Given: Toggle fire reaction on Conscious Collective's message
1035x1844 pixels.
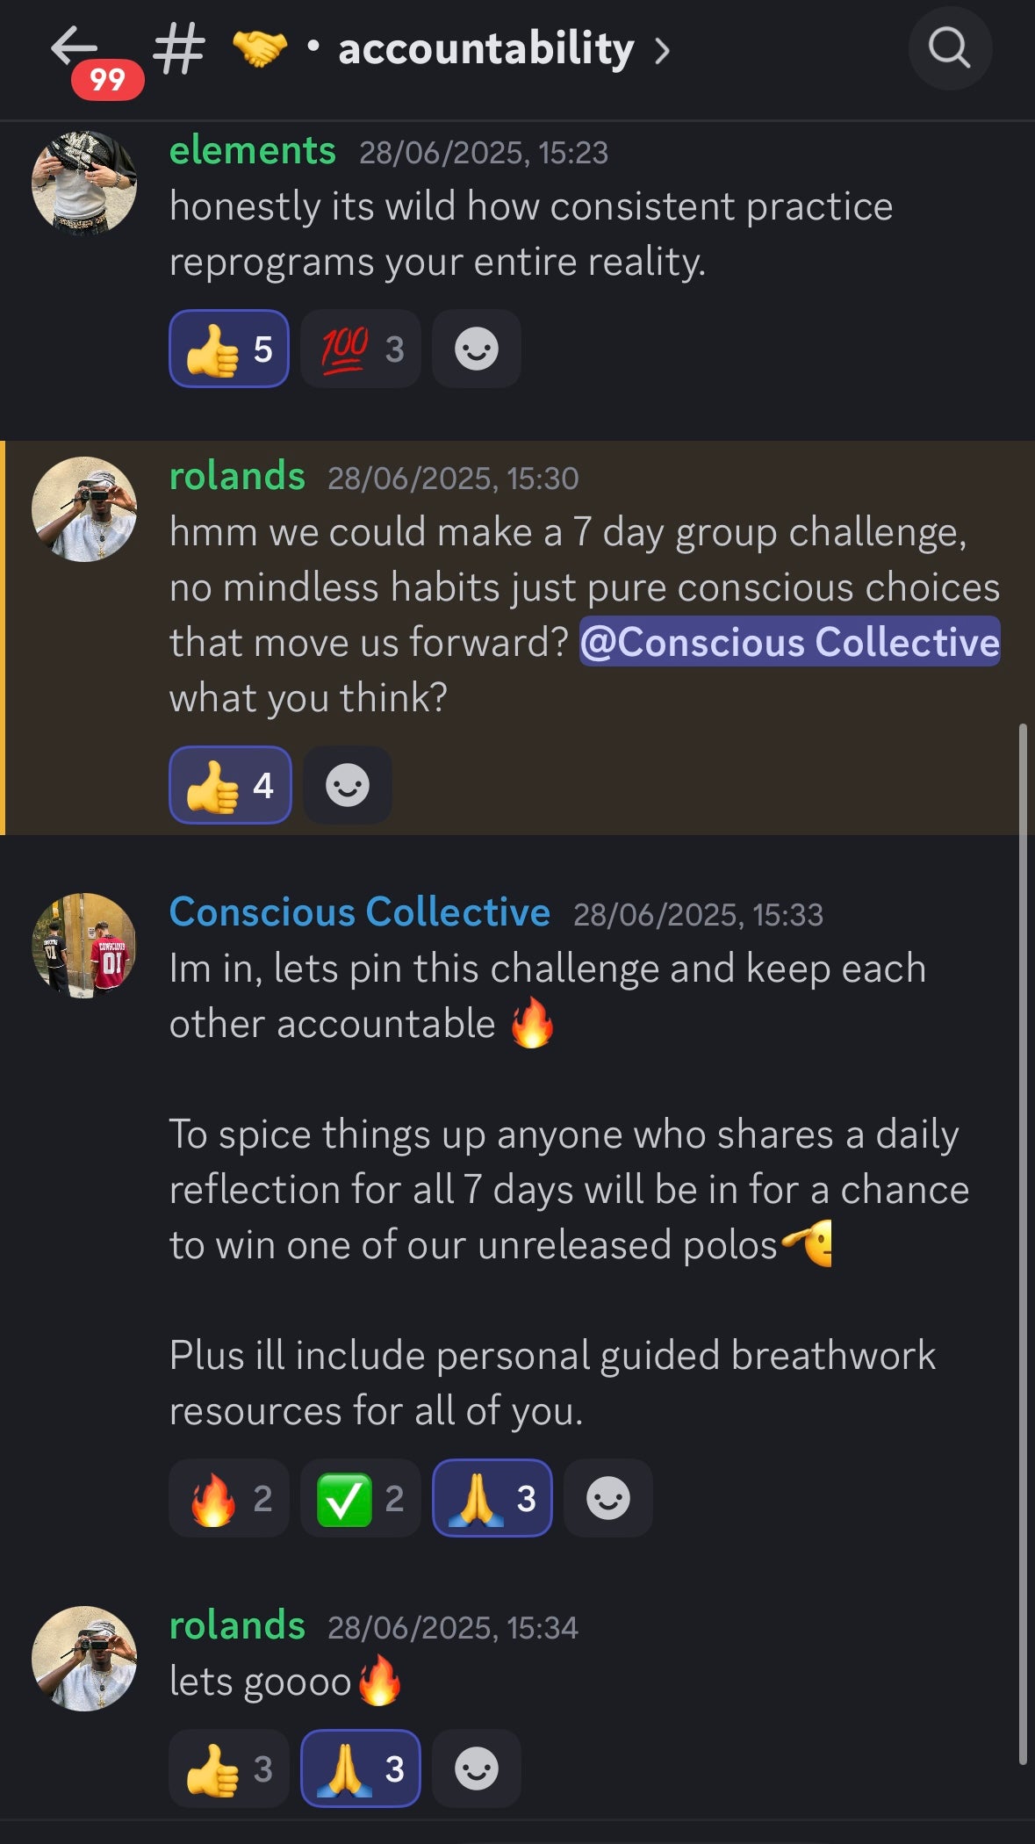Looking at the screenshot, I should pos(229,1498).
